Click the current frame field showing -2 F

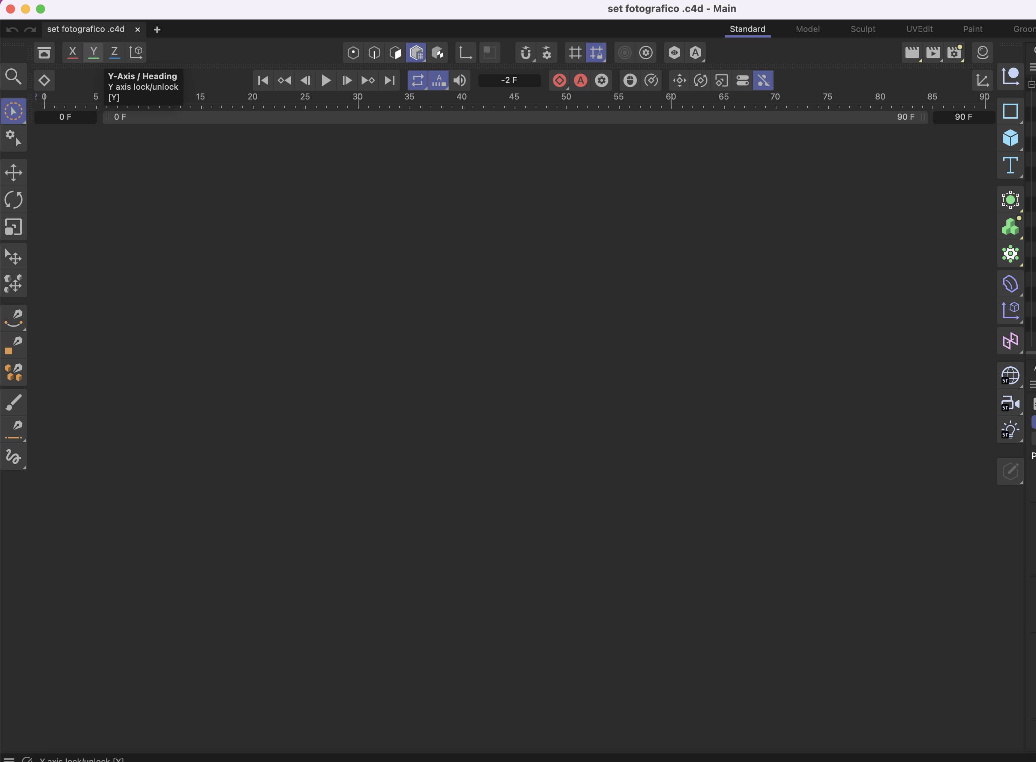click(x=509, y=80)
